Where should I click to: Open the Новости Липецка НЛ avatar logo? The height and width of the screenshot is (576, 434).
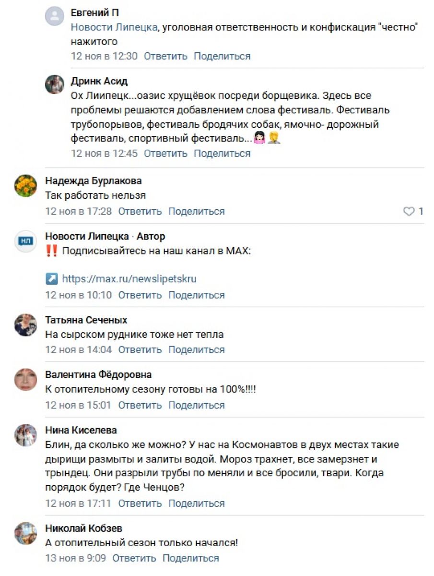tap(26, 241)
